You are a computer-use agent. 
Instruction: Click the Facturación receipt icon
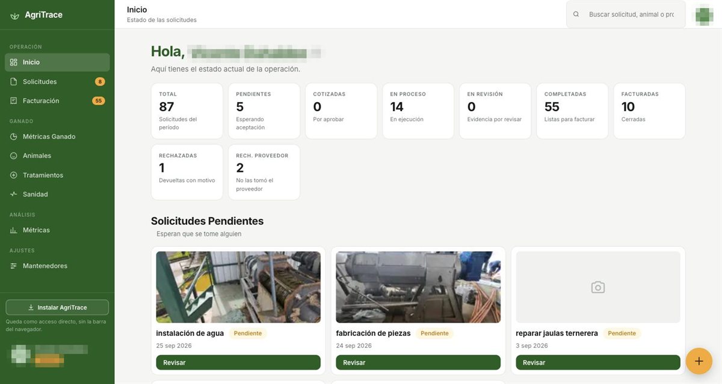pos(14,101)
